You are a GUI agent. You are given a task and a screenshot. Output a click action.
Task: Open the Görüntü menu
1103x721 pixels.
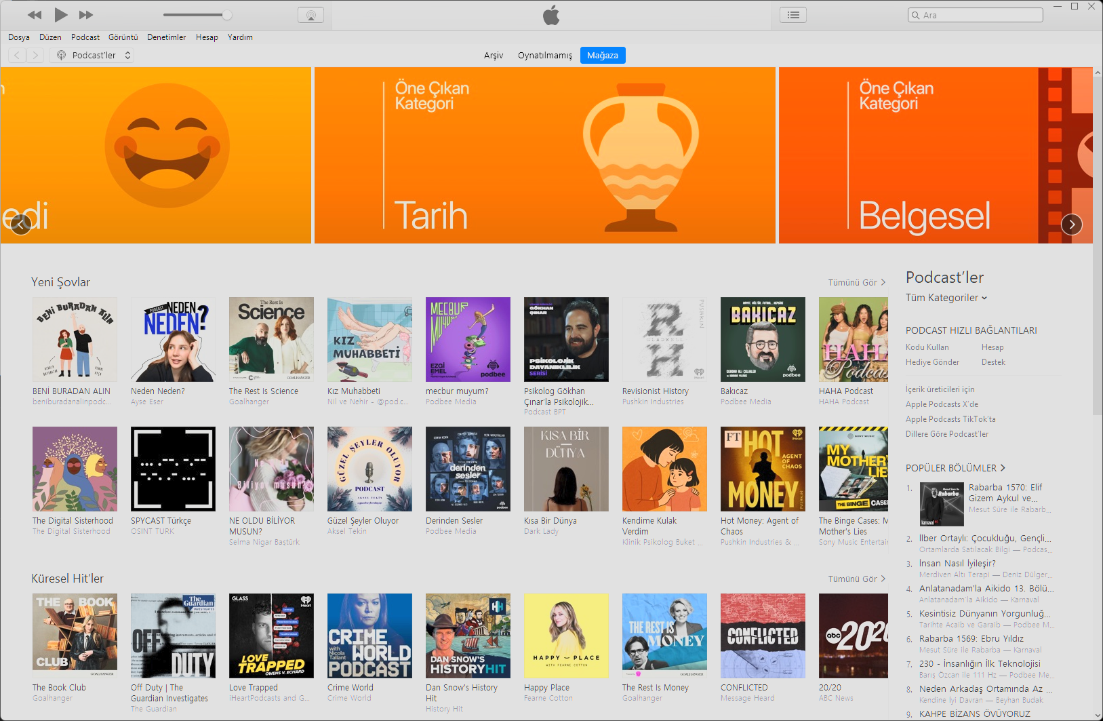tap(123, 37)
